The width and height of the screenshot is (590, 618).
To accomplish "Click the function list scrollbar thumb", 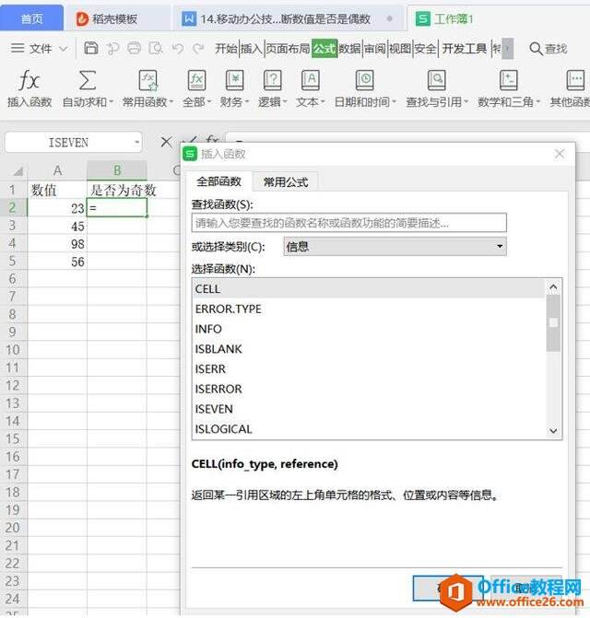I will pyautogui.click(x=553, y=322).
